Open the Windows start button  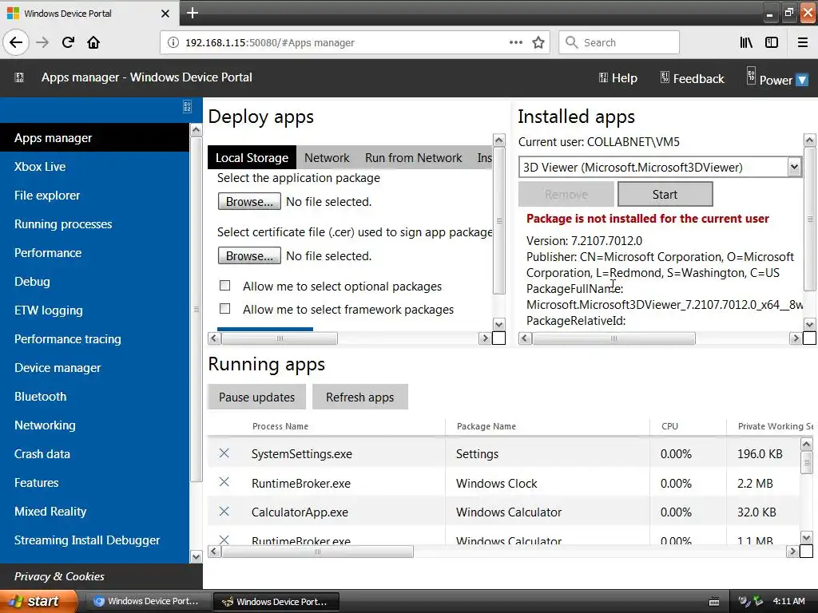click(x=38, y=601)
